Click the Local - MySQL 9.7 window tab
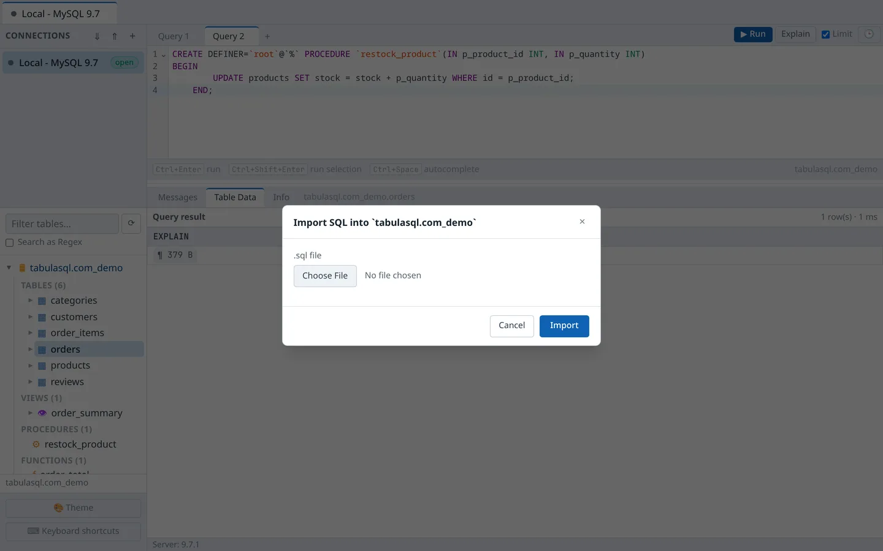Screen dimensions: 883x551 coord(59,13)
